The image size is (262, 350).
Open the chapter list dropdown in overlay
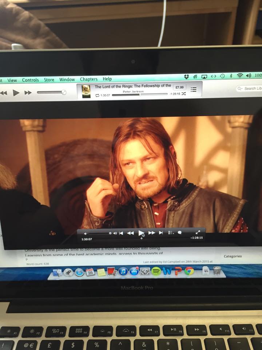(171, 233)
